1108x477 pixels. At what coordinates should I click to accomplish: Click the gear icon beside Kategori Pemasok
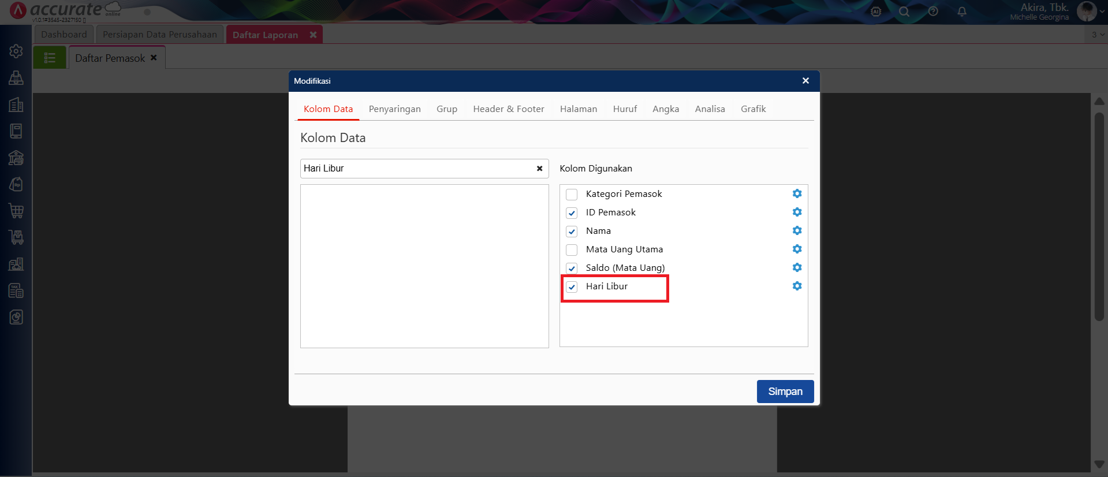[797, 193]
